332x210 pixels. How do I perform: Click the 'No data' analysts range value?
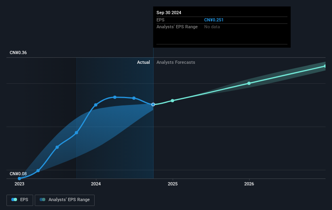[x=212, y=27]
